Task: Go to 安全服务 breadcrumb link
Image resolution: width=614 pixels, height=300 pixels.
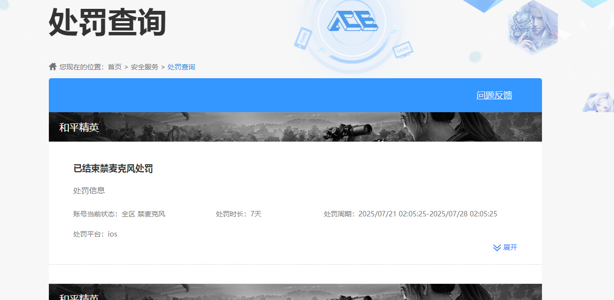Action: (x=144, y=67)
